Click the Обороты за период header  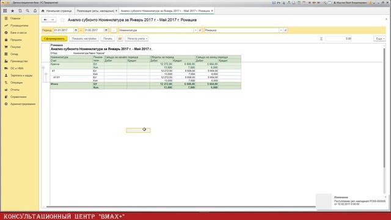pyautogui.click(x=163, y=57)
